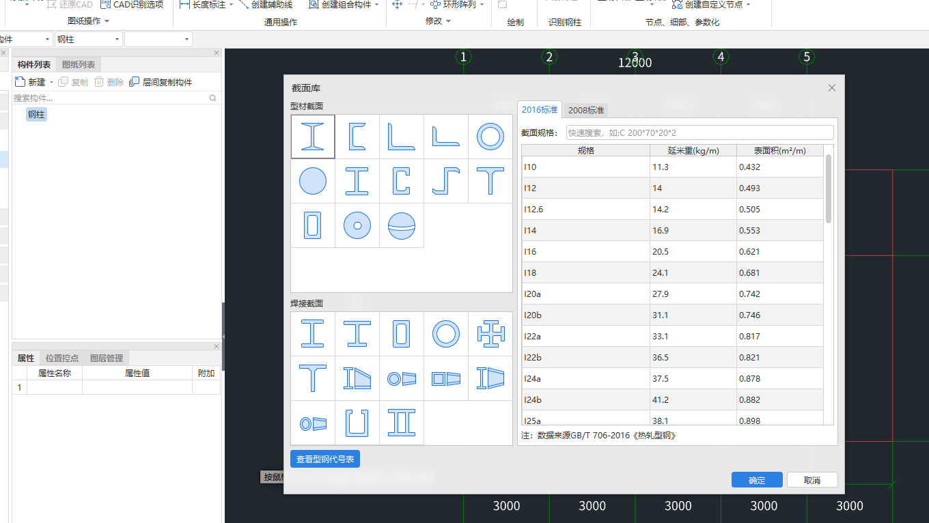929x523 pixels.
Task: Click the 规格 column header
Action: tap(586, 150)
